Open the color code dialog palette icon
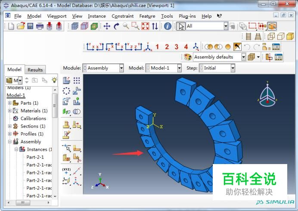Image resolution: width=298 pixels, height=211 pixels. click(x=188, y=57)
